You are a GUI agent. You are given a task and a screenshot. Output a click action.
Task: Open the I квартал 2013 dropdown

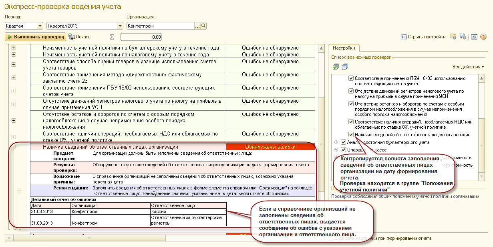point(120,26)
